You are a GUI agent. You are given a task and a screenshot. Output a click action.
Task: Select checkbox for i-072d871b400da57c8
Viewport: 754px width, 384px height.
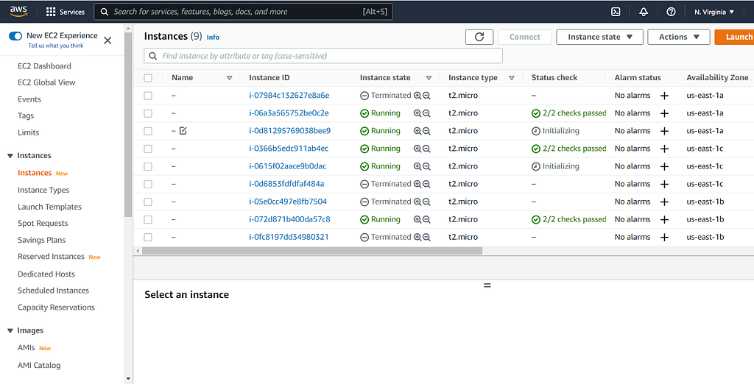pos(148,220)
